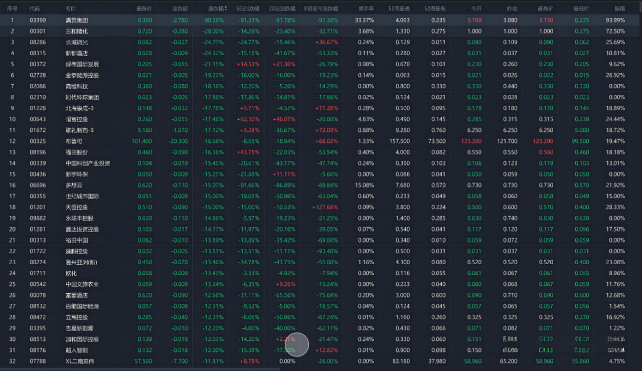The image size is (642, 371).
Task: Sort by the 最低价 column header
Action: point(581,9)
